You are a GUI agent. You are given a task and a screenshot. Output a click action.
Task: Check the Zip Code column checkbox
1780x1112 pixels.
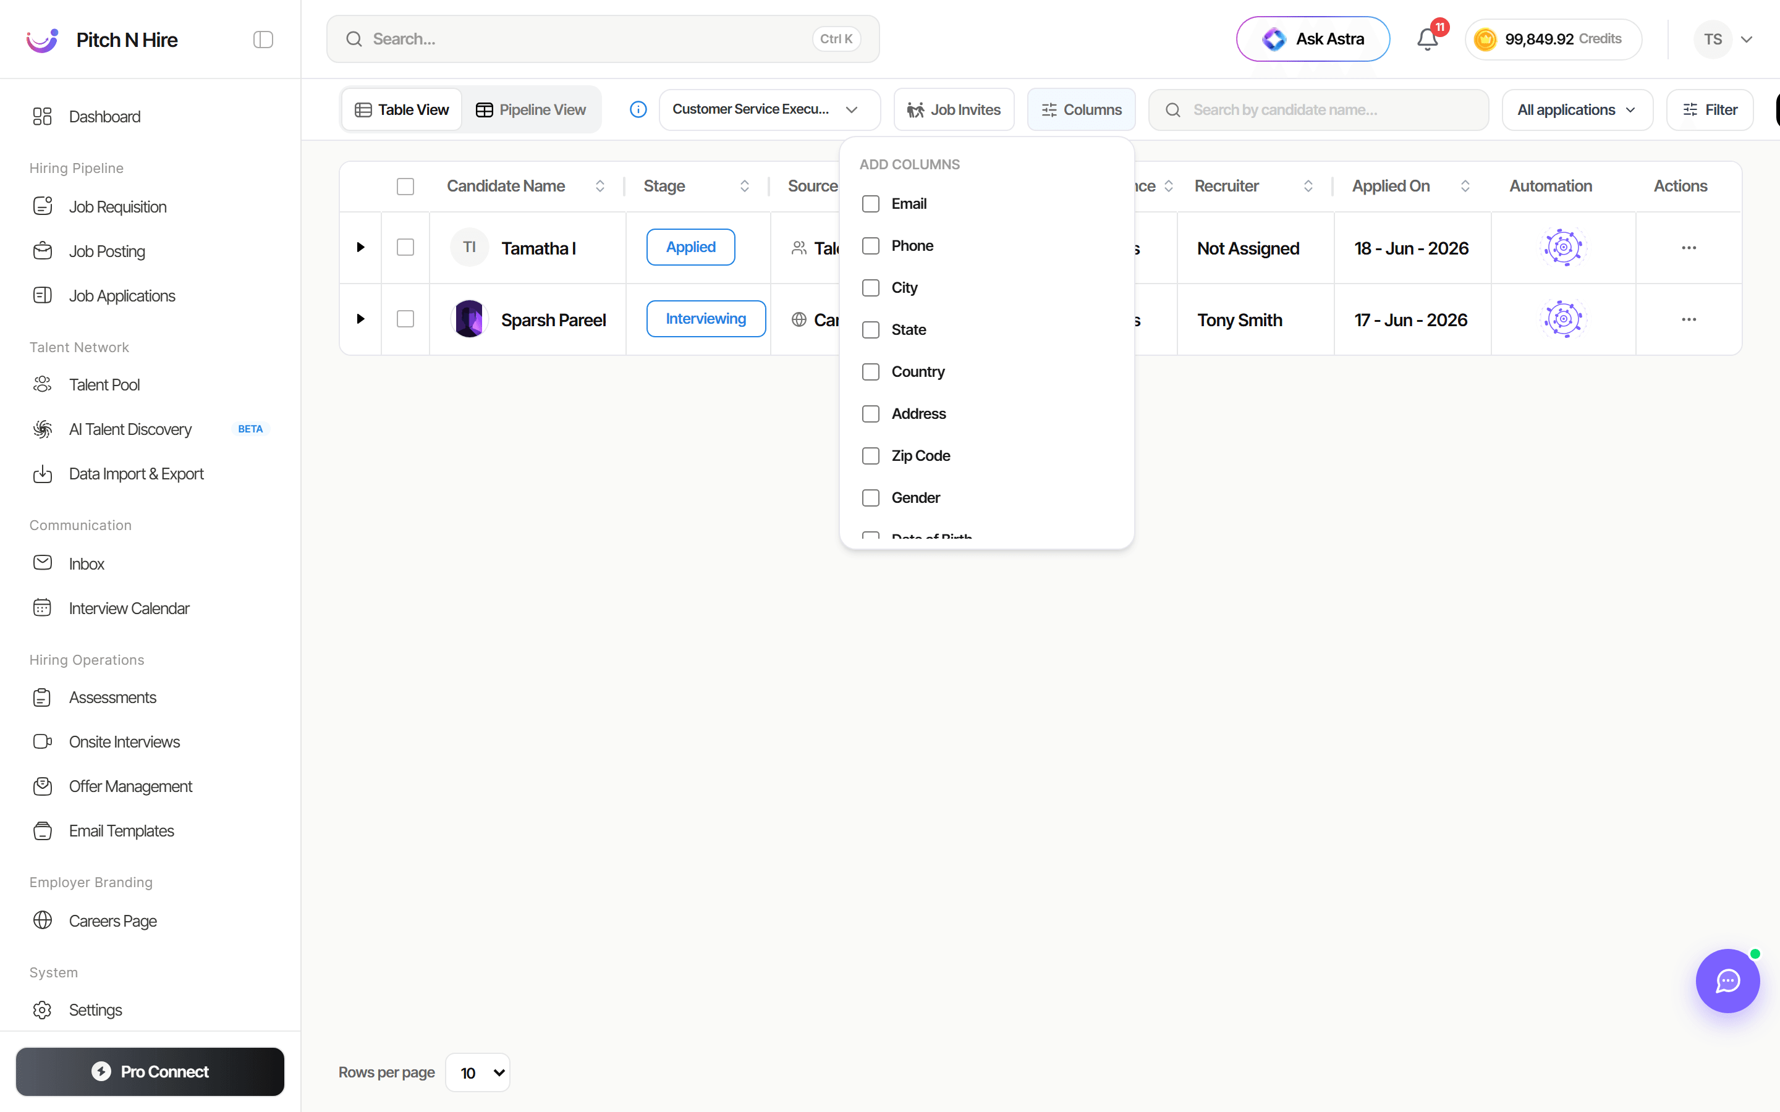[x=870, y=456]
